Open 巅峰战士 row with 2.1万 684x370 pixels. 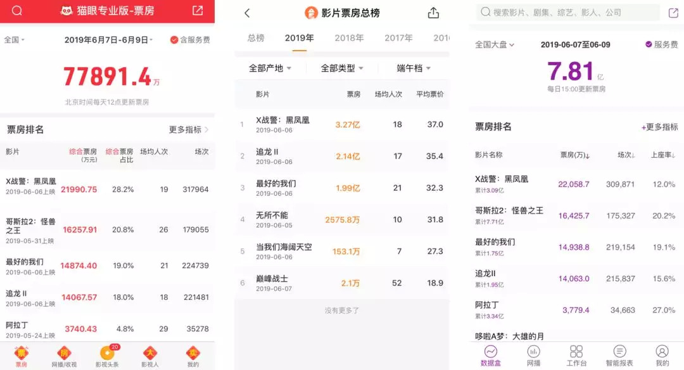click(342, 283)
